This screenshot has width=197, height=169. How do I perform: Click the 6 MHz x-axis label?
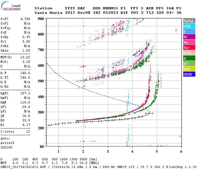[181, 152]
